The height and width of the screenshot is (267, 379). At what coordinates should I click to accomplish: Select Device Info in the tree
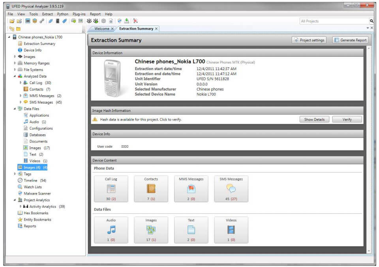[x=32, y=50]
